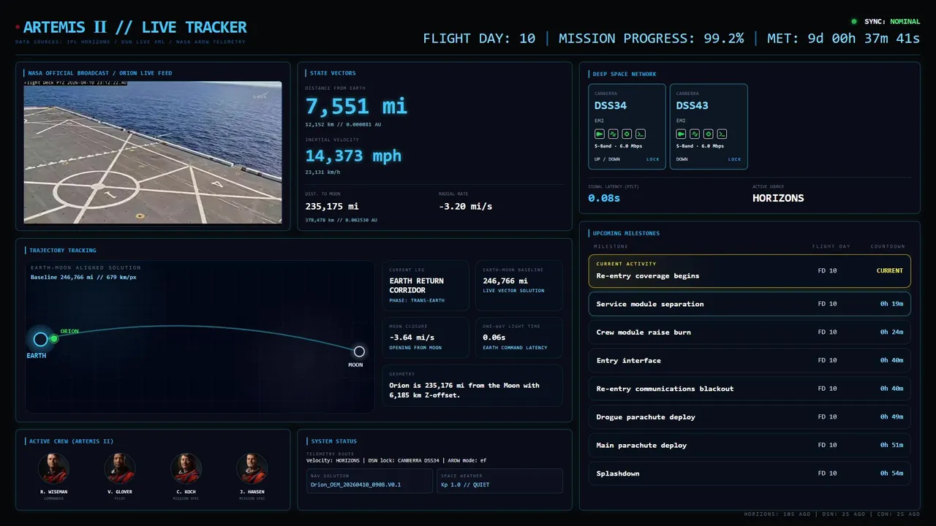Click the -3.20 mi/s radial rate value
Viewport: 936px width, 526px height.
pos(465,206)
